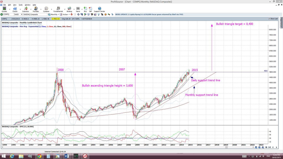Click the green go icon beside symbol box
The height and width of the screenshot is (159, 283).
pos(2,14)
